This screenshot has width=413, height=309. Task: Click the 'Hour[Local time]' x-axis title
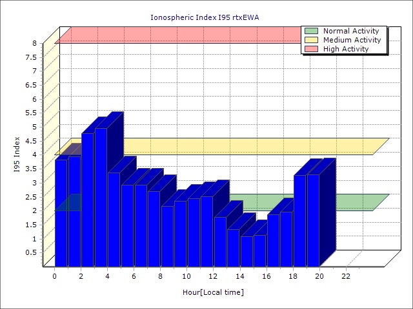click(213, 293)
